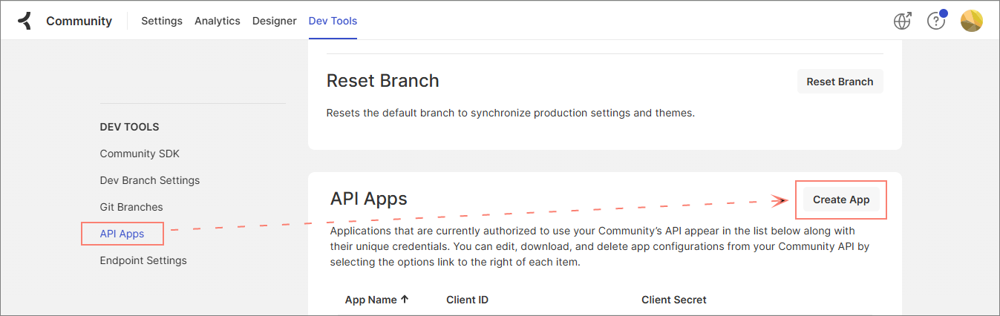Click the Community logo icon
Image resolution: width=1000 pixels, height=316 pixels.
(25, 21)
